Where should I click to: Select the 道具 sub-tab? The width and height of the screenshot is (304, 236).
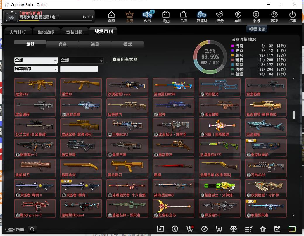pyautogui.click(x=95, y=44)
